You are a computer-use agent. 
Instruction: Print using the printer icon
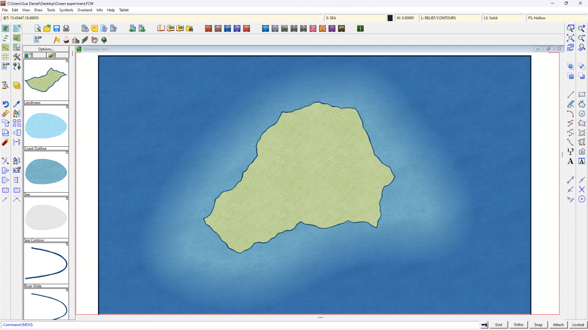pos(66,29)
